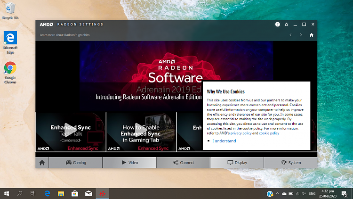The image size is (353, 199).
Task: Open the Windows Start menu
Action: click(x=7, y=194)
